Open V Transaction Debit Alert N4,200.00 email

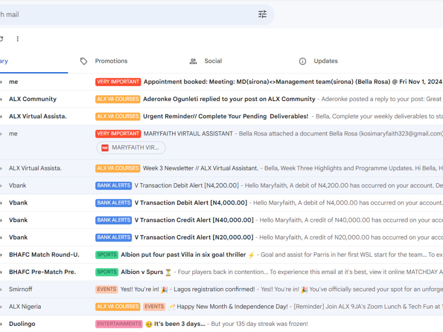coord(187,185)
